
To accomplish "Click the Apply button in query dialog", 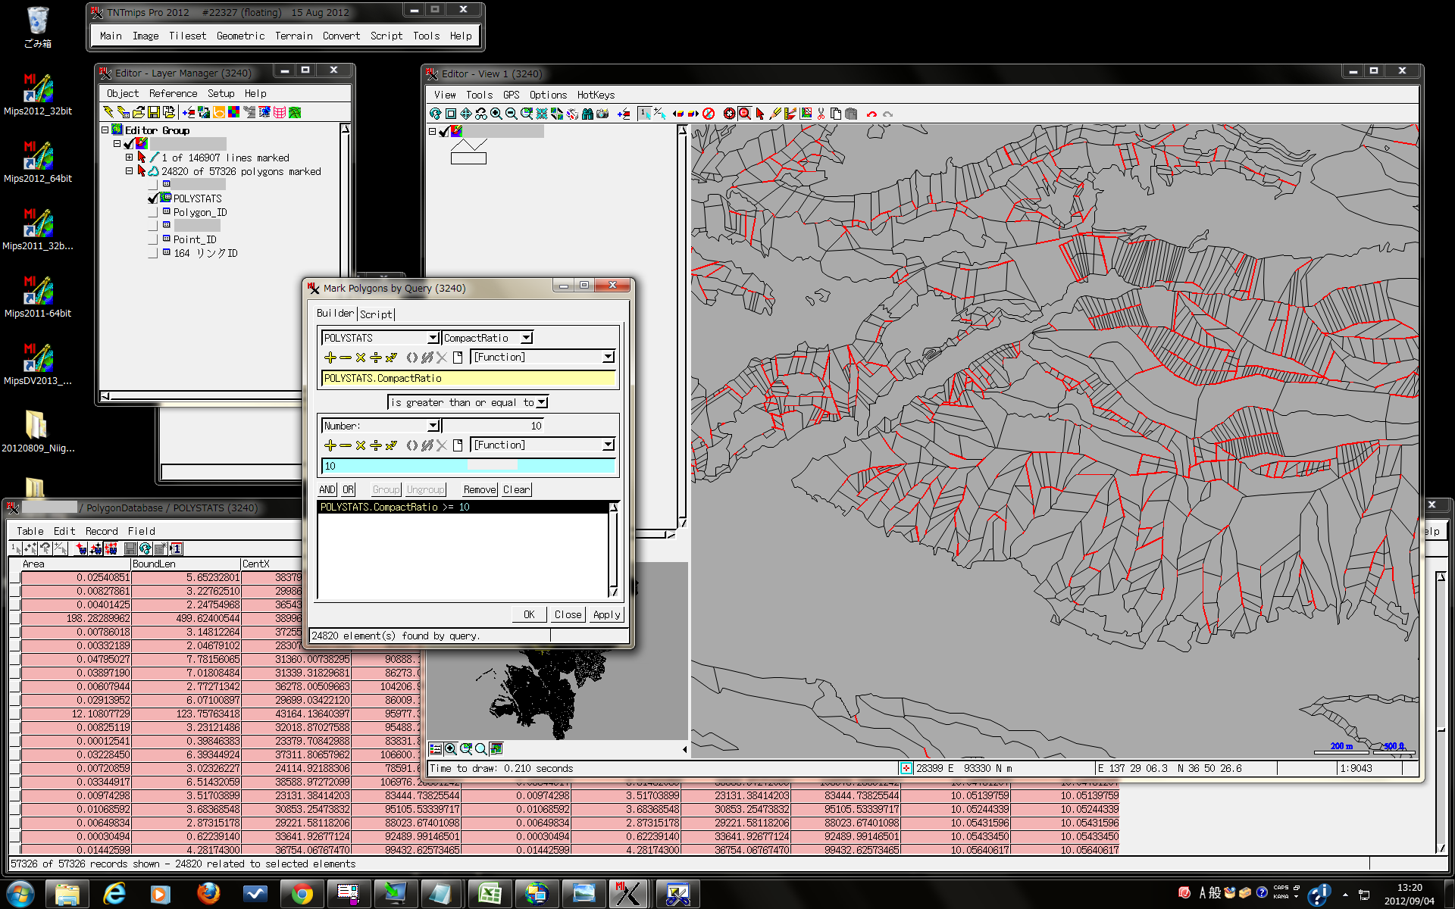I will [x=606, y=614].
